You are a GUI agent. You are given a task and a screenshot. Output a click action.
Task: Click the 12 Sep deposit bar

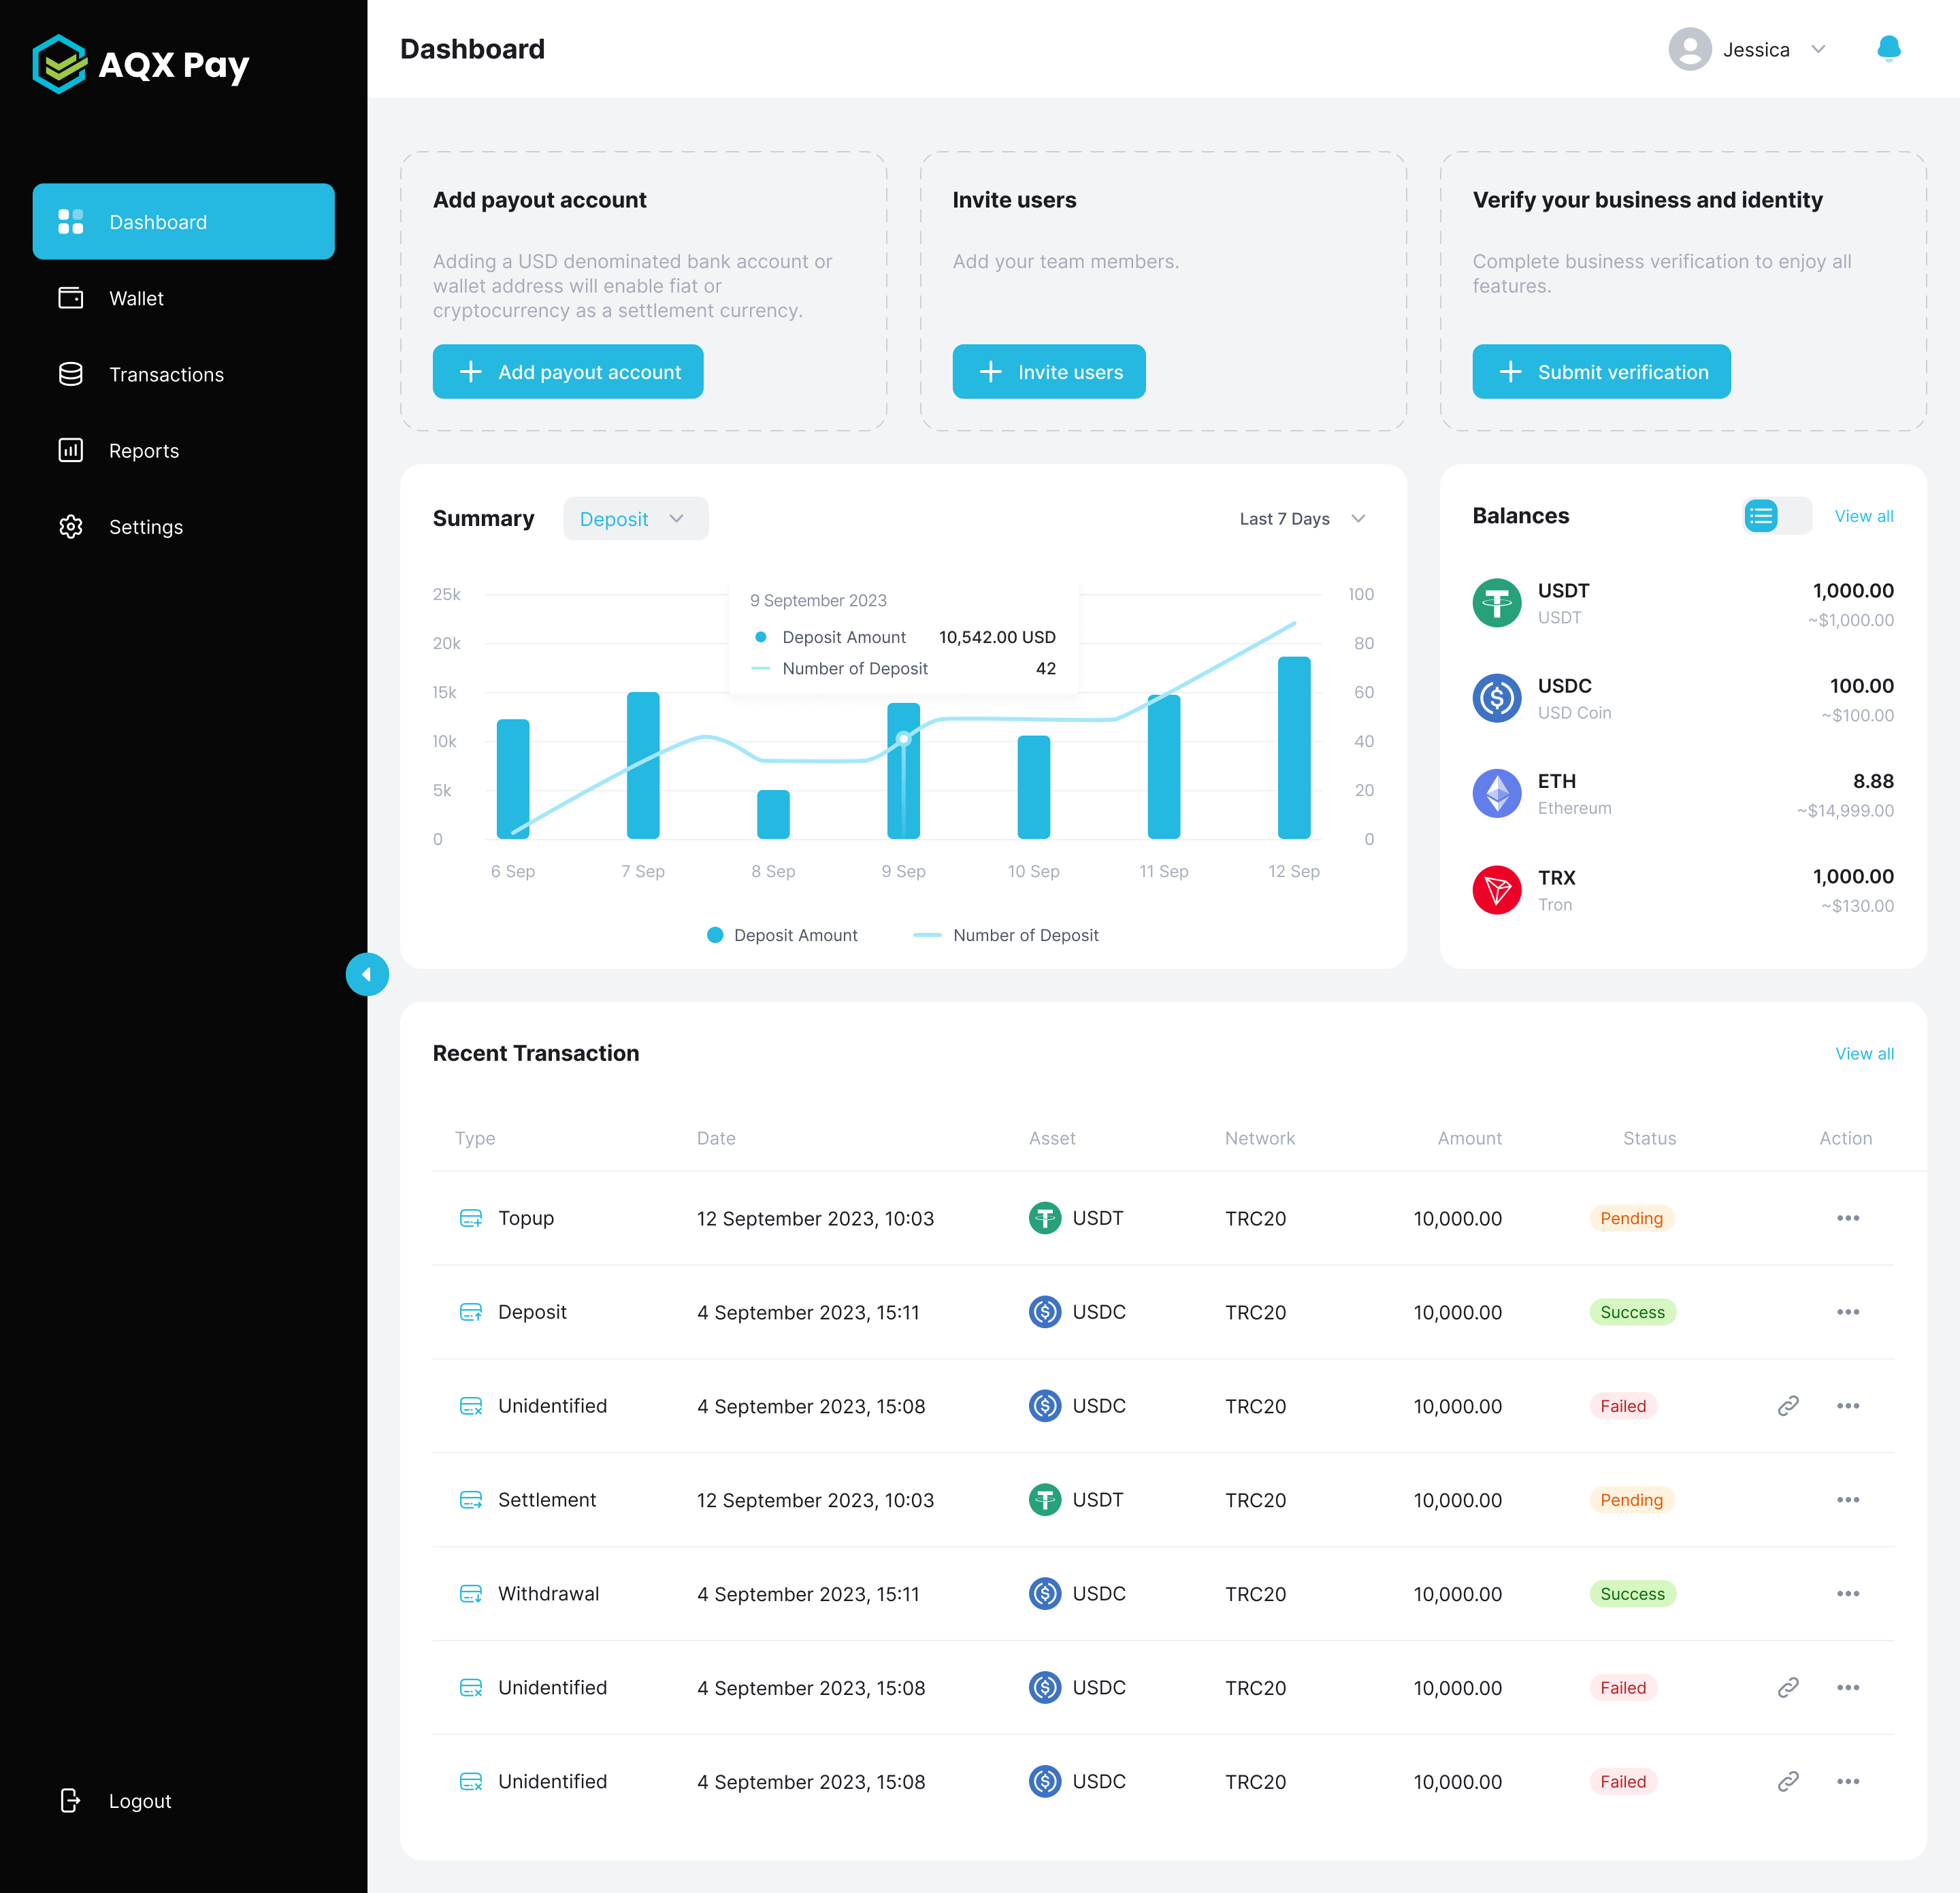coord(1294,748)
